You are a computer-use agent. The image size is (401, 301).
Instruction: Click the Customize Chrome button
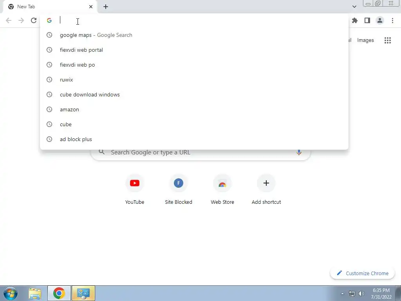pyautogui.click(x=363, y=273)
